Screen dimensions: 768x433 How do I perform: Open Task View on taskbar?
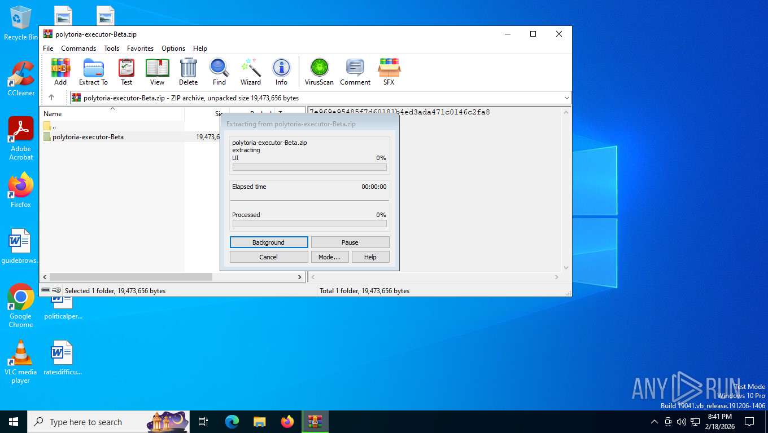[x=203, y=422]
